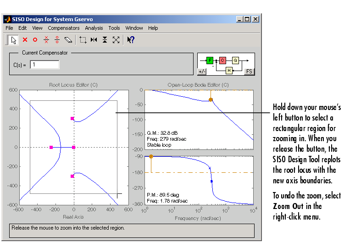
Task: Open the File menu
Action: [9, 28]
